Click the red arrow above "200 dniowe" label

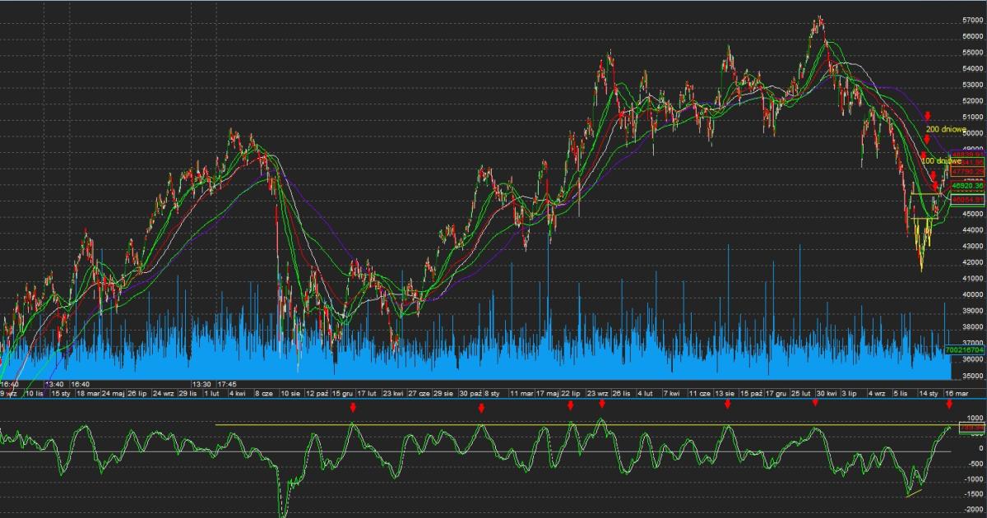928,117
